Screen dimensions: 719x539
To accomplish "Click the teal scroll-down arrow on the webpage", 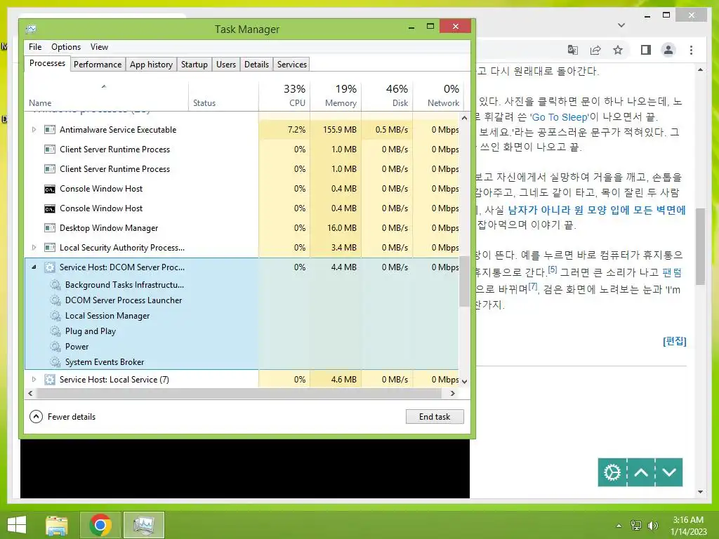I will coord(669,472).
